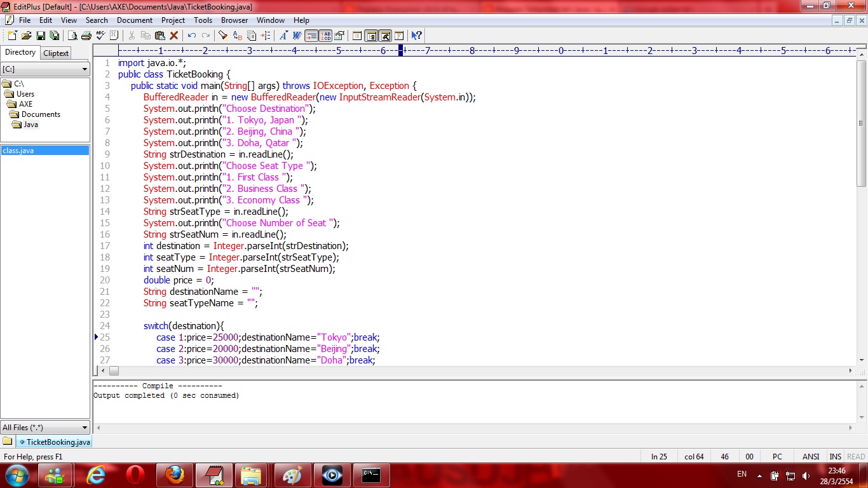The height and width of the screenshot is (488, 868).
Task: Toggle the Cliptext window icon
Action: tap(358, 36)
